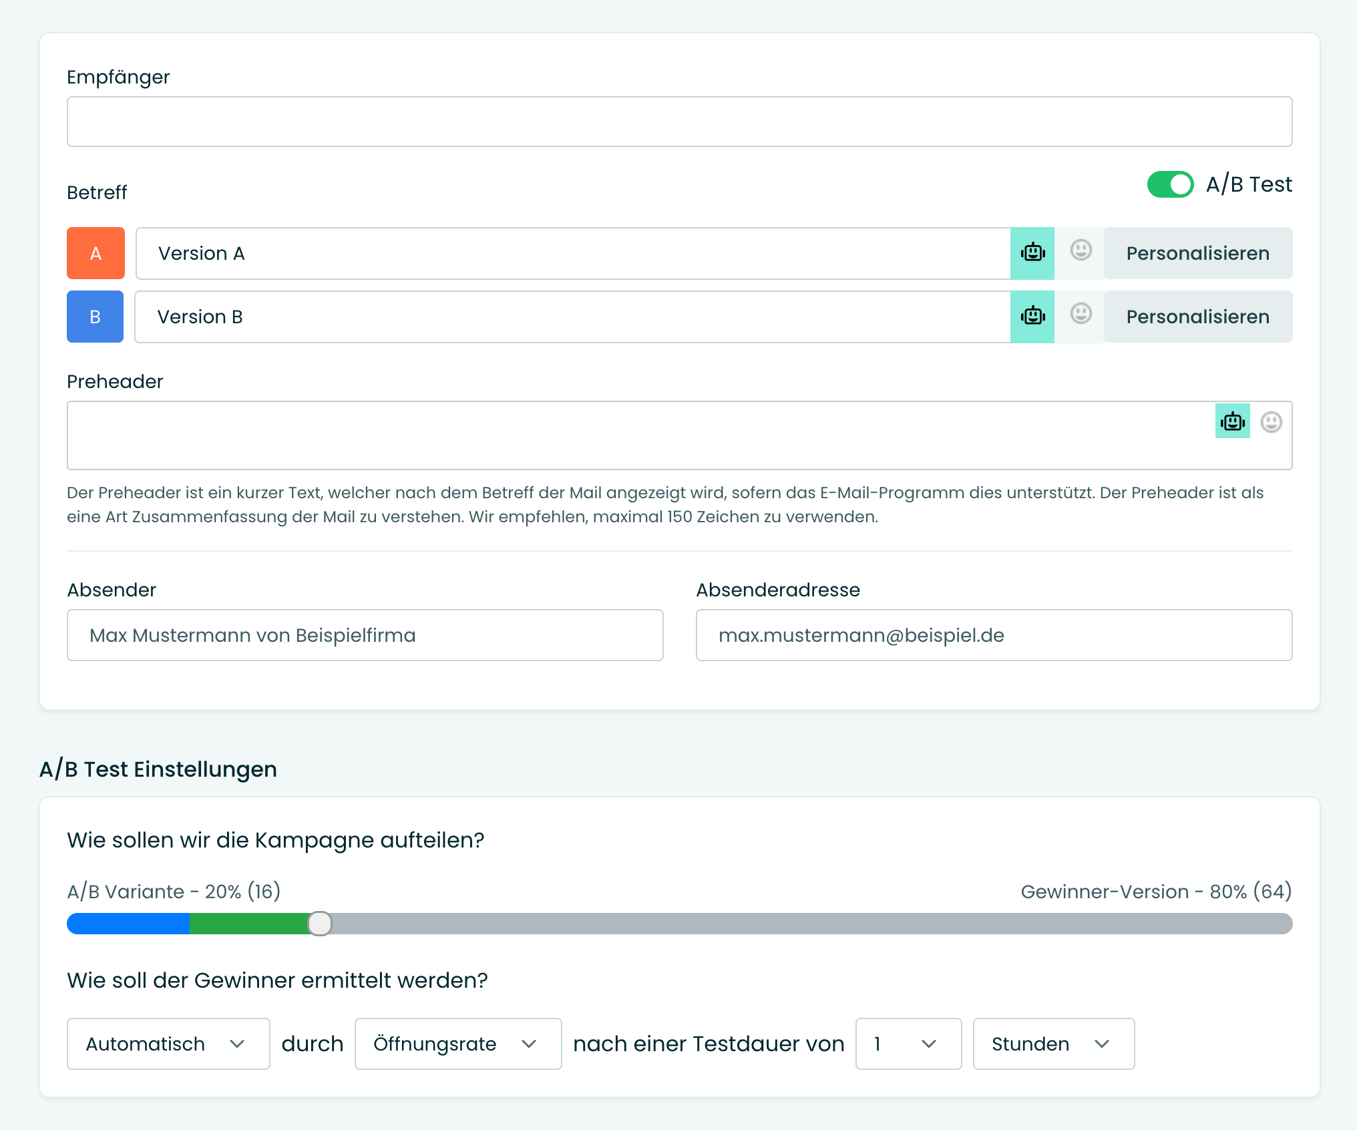Open the emoji picker for Version A subject
The height and width of the screenshot is (1130, 1357).
(1081, 251)
